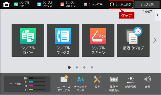161x95 pixels.
Task: Enable 大きな文字モード
Action: [x=80, y=84]
